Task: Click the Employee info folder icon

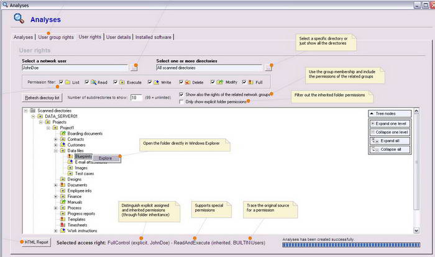Action: tap(63, 191)
